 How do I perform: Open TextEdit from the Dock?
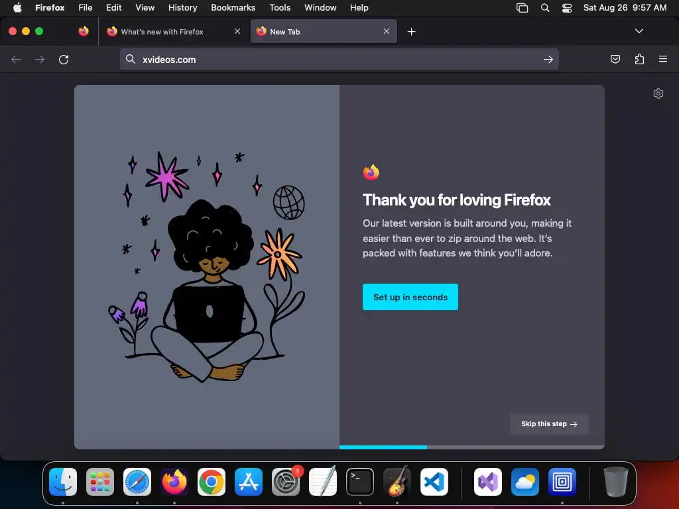[323, 481]
